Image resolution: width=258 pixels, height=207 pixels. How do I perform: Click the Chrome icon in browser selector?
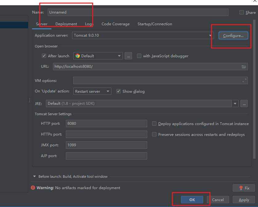point(78,56)
